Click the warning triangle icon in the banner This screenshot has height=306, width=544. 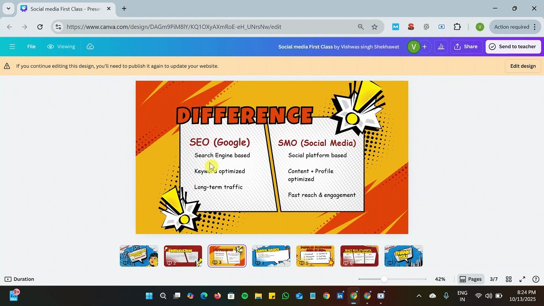pyautogui.click(x=7, y=66)
